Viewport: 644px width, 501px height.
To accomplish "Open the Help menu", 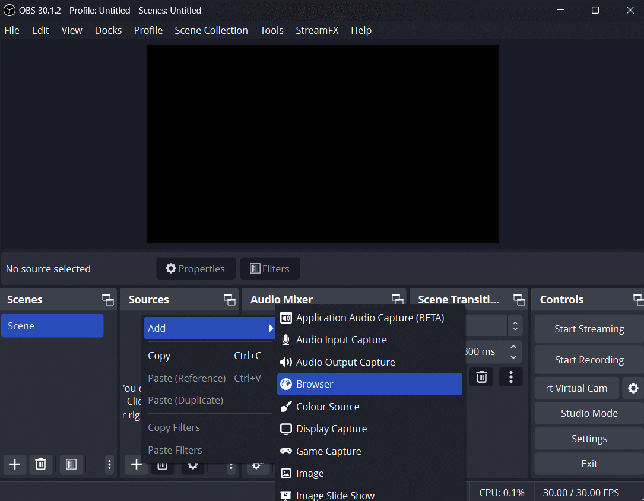I will click(x=361, y=30).
